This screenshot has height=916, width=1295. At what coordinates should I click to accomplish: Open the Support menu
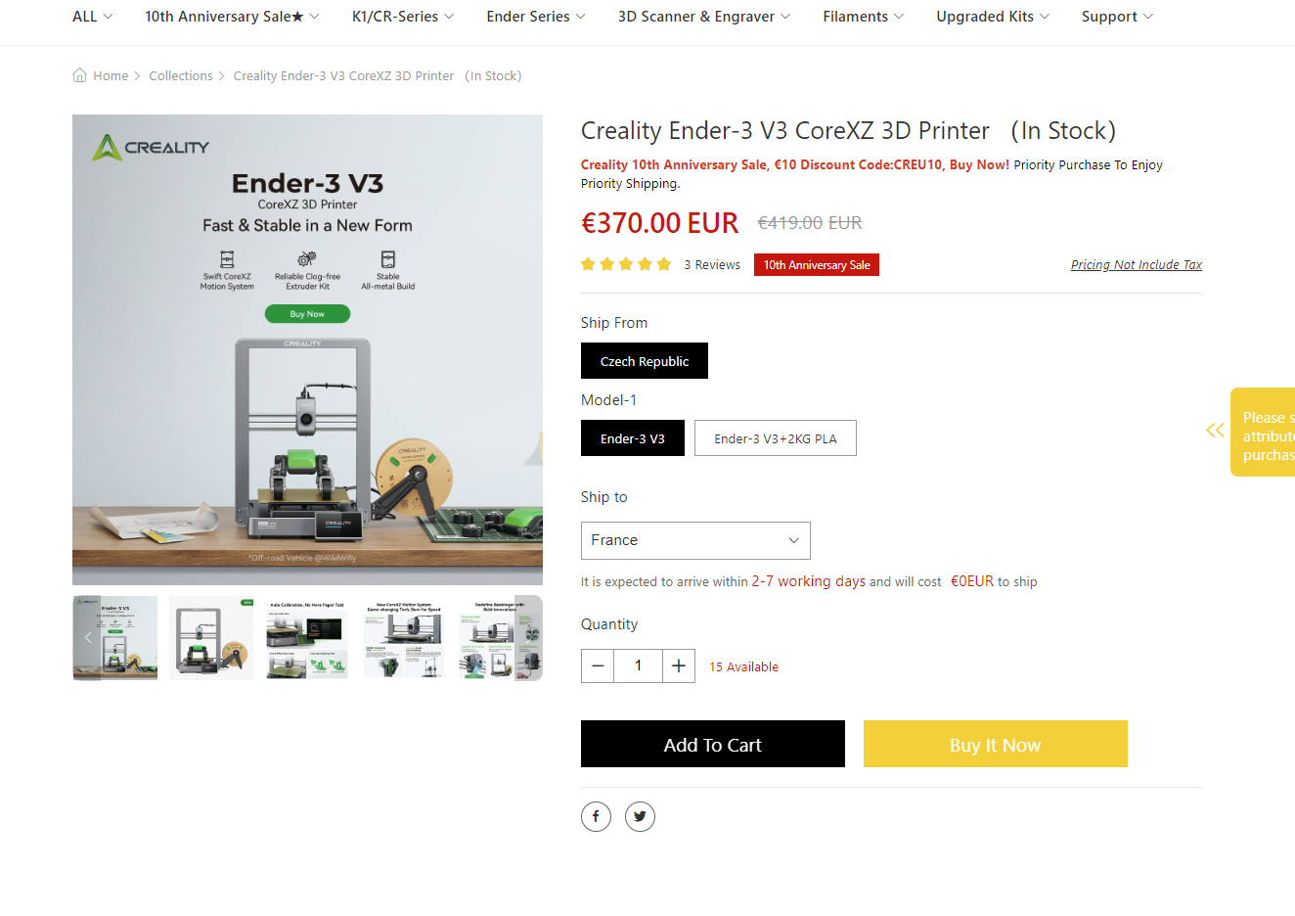point(1117,17)
